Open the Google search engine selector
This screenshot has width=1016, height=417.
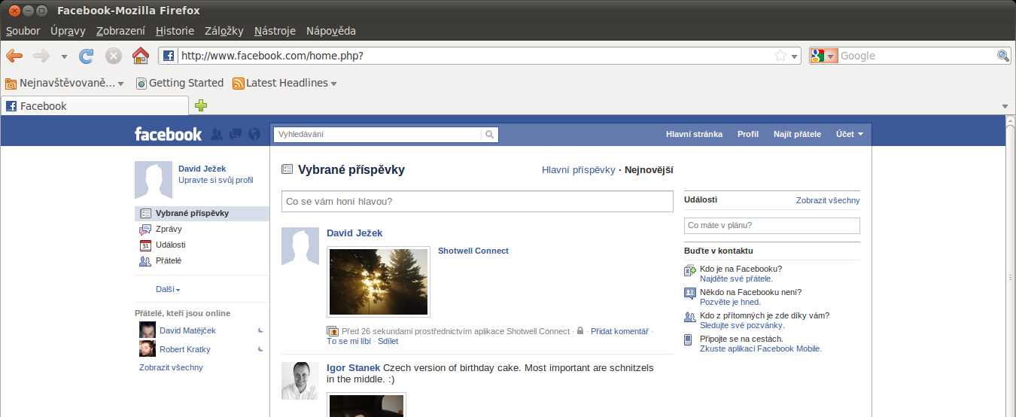click(x=824, y=56)
